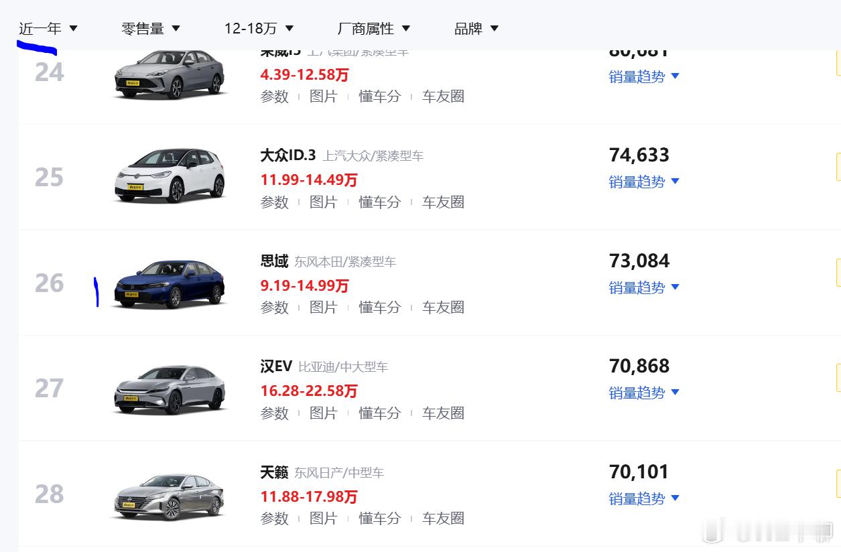Viewport: 841px width, 552px height.
Task: View 懂车分 for 汉EV
Action: (379, 413)
